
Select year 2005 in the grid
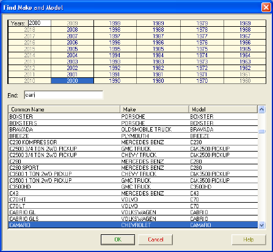[x=72, y=49]
